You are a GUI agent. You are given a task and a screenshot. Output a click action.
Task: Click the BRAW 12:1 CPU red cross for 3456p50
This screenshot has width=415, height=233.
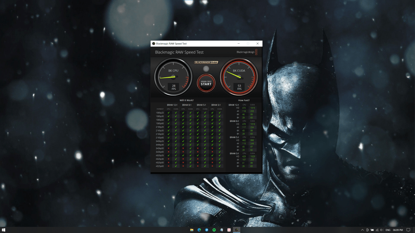169,148
